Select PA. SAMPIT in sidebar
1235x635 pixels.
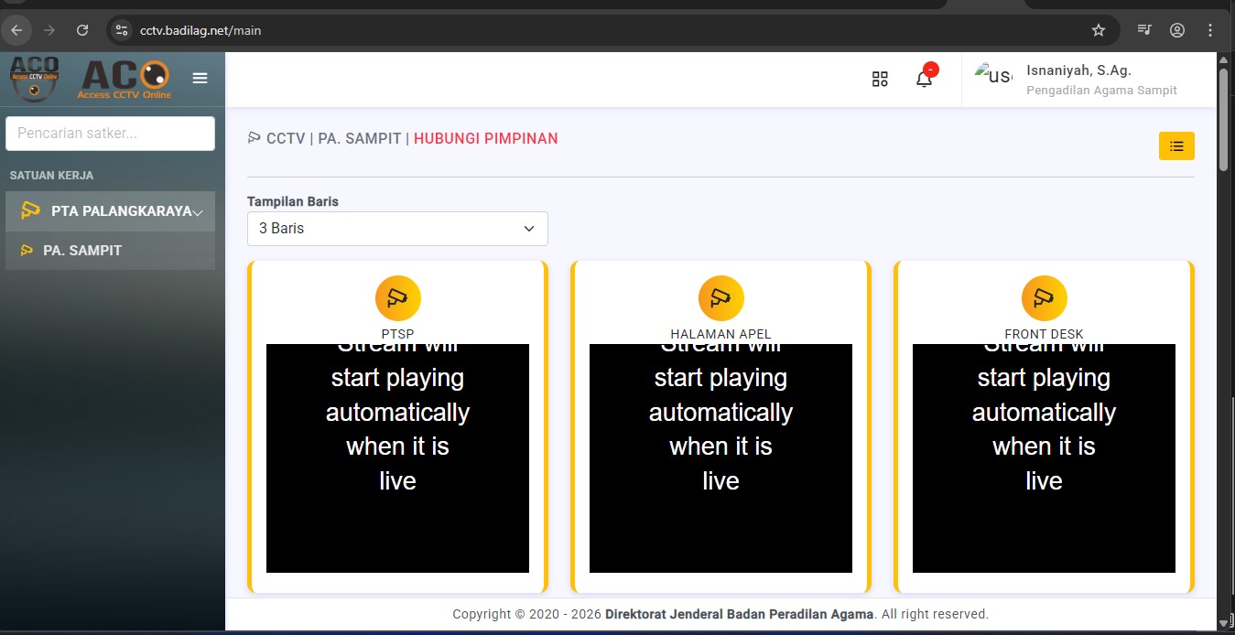pos(110,251)
